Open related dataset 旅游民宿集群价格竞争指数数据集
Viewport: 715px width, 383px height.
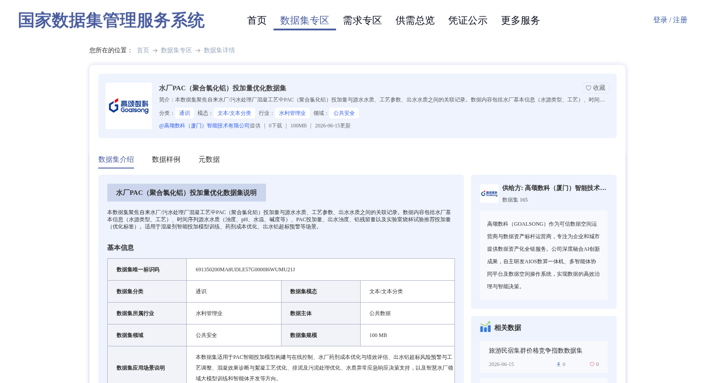click(x=535, y=351)
